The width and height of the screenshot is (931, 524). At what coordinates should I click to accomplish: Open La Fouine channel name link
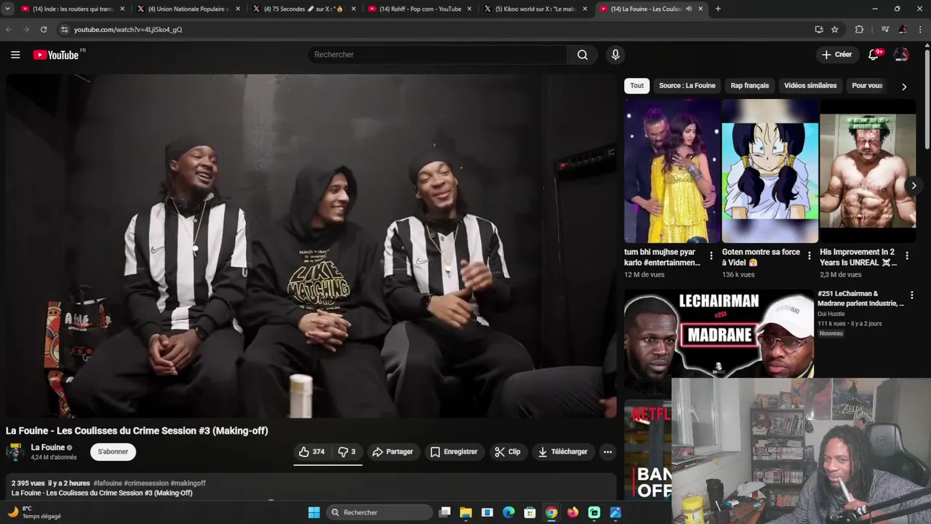48,448
